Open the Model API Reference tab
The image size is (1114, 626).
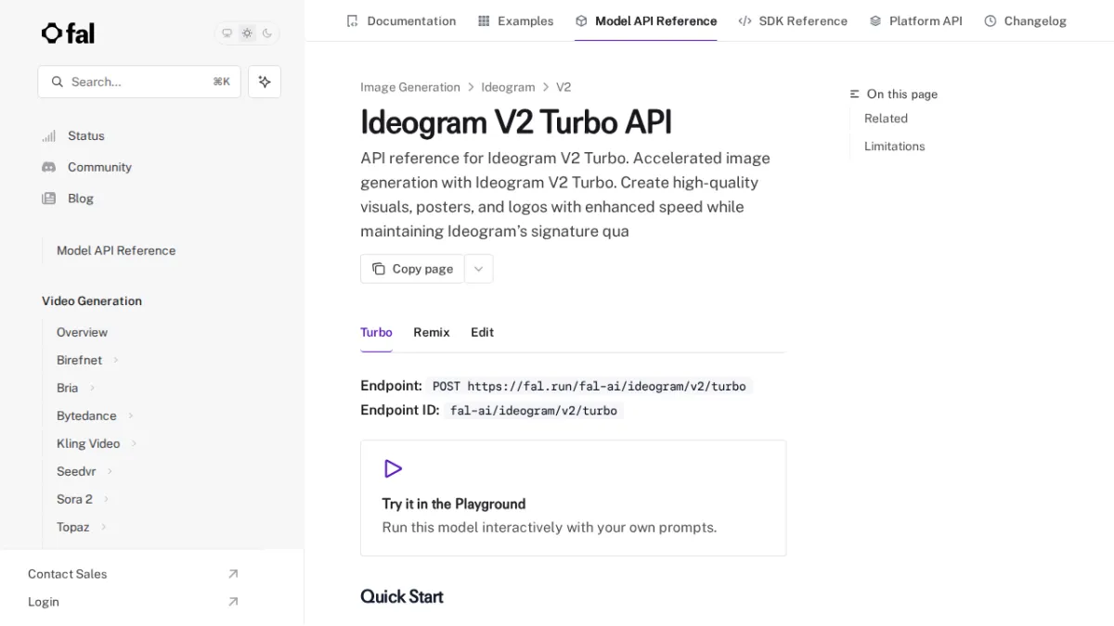(x=645, y=20)
